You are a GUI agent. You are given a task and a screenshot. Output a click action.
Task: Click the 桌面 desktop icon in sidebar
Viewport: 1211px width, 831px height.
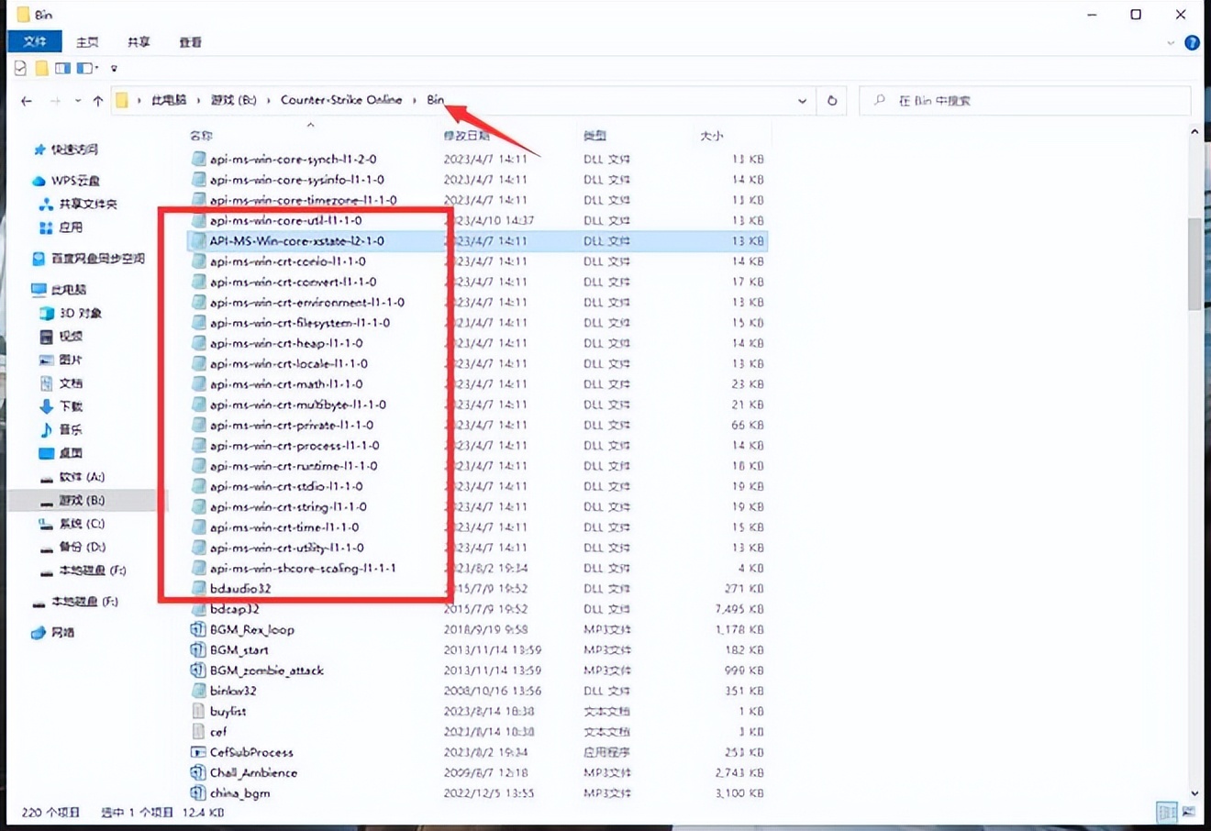(46, 453)
